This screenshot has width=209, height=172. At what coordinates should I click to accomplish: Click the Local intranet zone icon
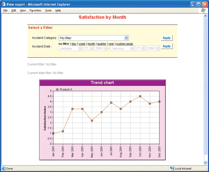pos(172,168)
